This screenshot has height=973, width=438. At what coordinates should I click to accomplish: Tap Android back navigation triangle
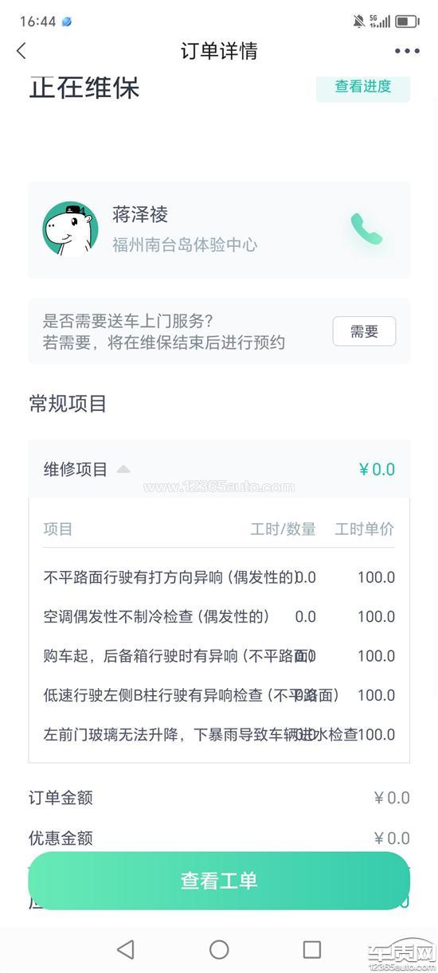[x=125, y=948]
